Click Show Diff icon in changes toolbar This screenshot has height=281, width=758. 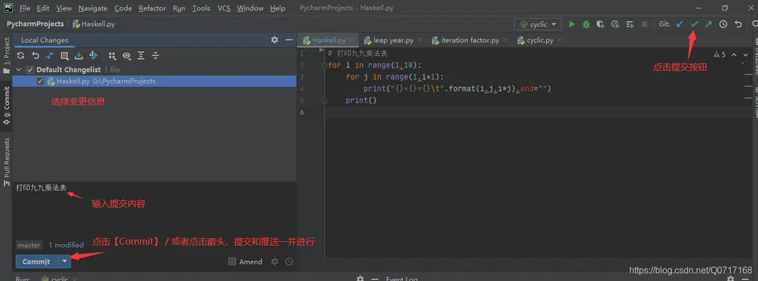click(50, 56)
